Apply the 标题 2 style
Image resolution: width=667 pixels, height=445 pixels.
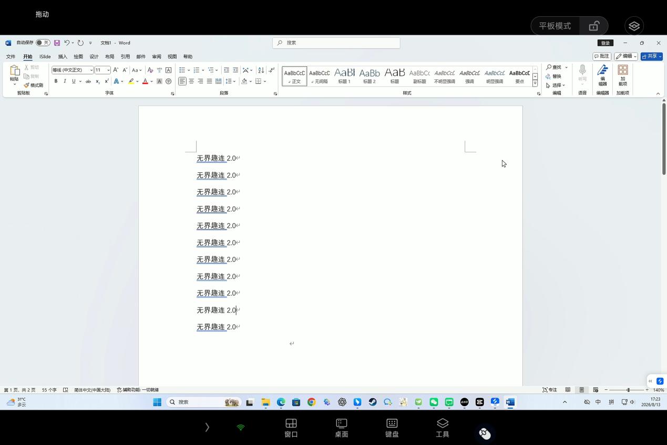pyautogui.click(x=370, y=76)
